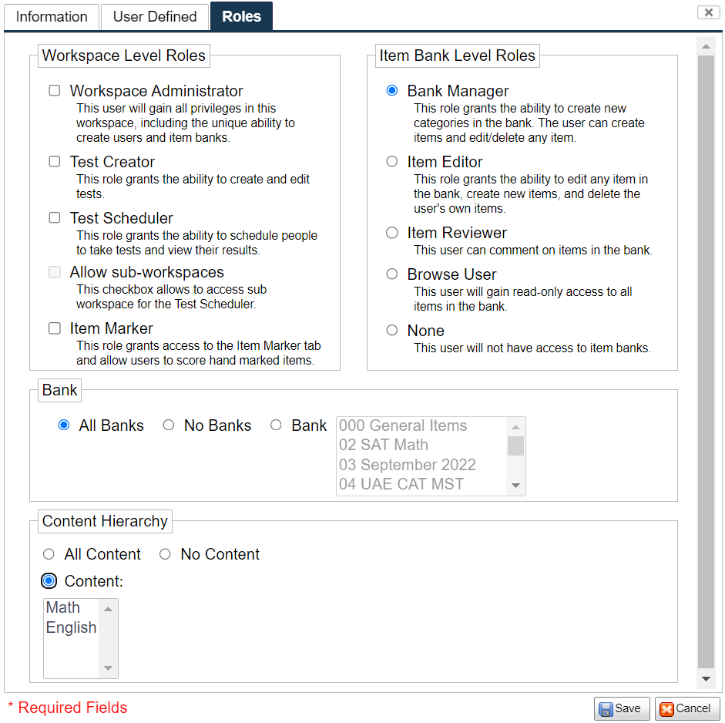Pick the Browse User role
Screen dimensions: 725x723
(x=391, y=274)
